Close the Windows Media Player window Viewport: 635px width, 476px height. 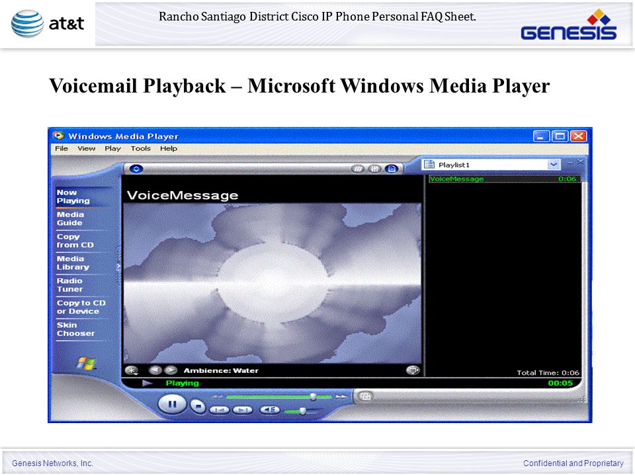(x=578, y=136)
